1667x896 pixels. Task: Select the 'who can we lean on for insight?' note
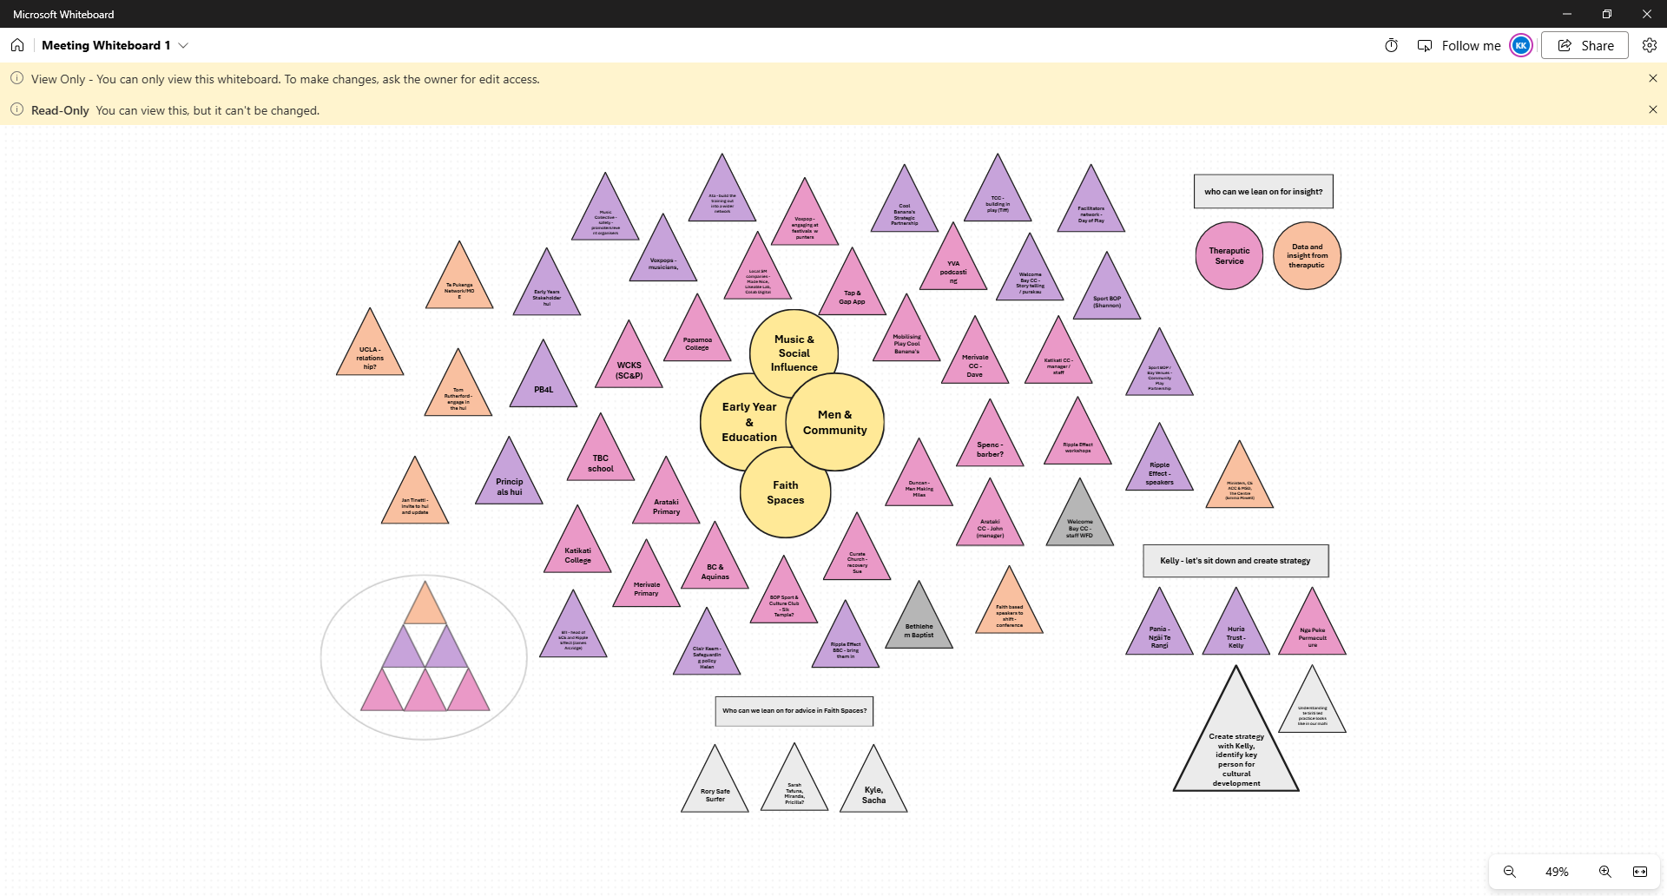tap(1263, 192)
